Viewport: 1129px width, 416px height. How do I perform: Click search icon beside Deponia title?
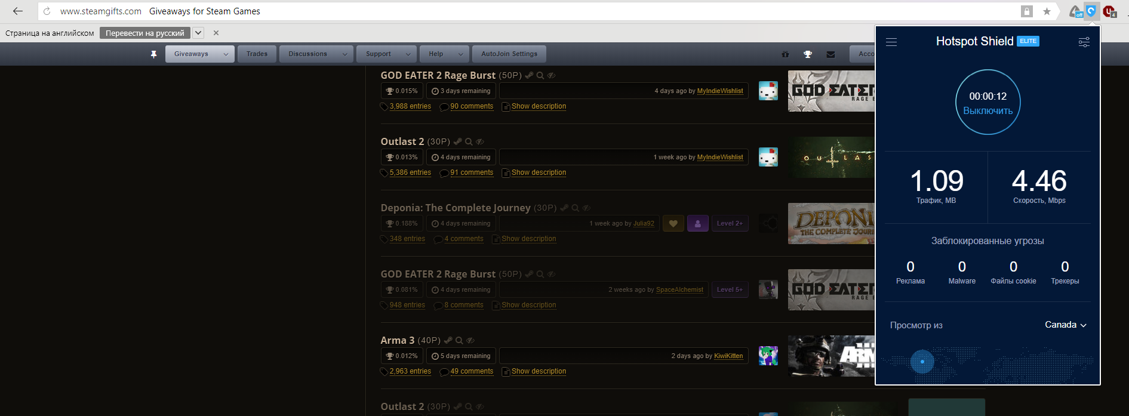pyautogui.click(x=575, y=208)
